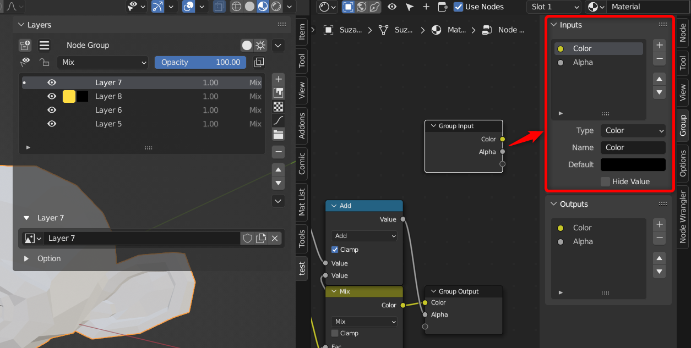Toggle X-ray mode in viewport header
Screen dimensions: 691x348
point(219,7)
